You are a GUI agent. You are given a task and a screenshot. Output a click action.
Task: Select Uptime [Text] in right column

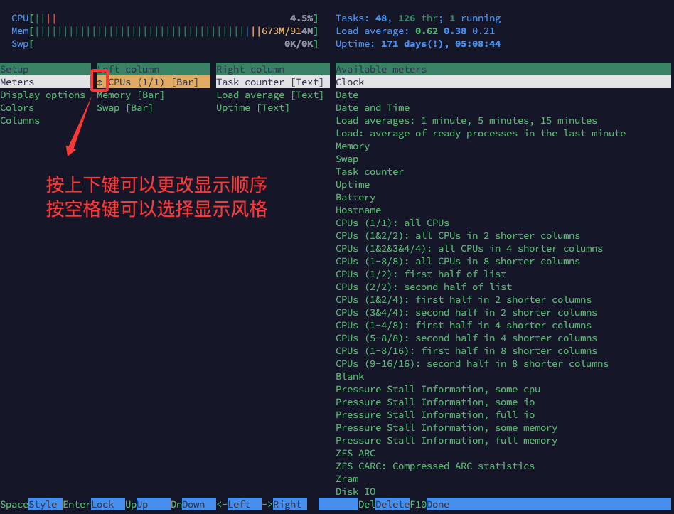click(x=252, y=108)
